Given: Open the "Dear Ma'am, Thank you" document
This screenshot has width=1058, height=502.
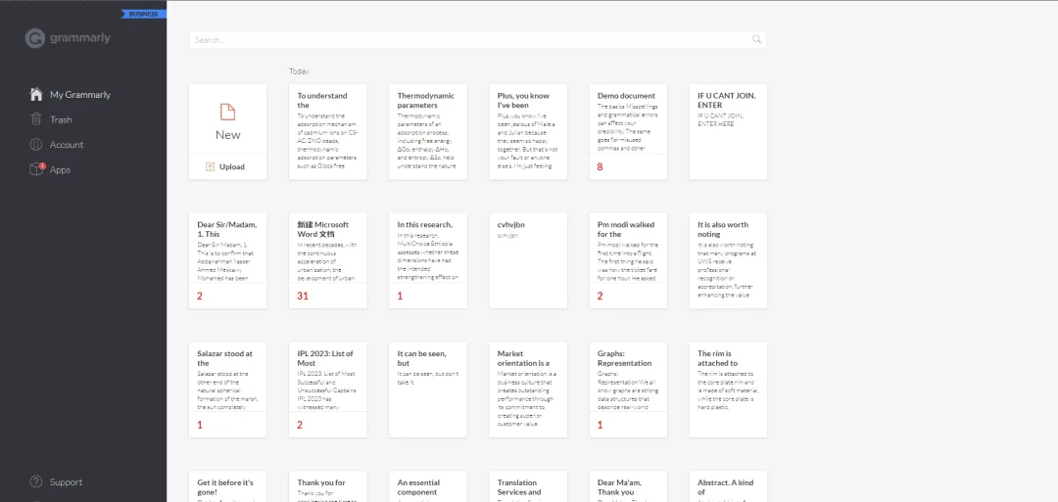Looking at the screenshot, I should 628,486.
